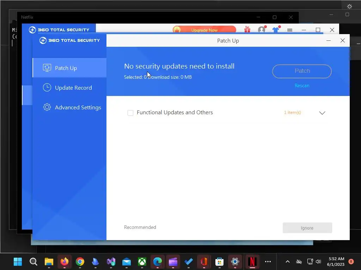
Task: Open taskbar Search
Action: tap(33, 262)
